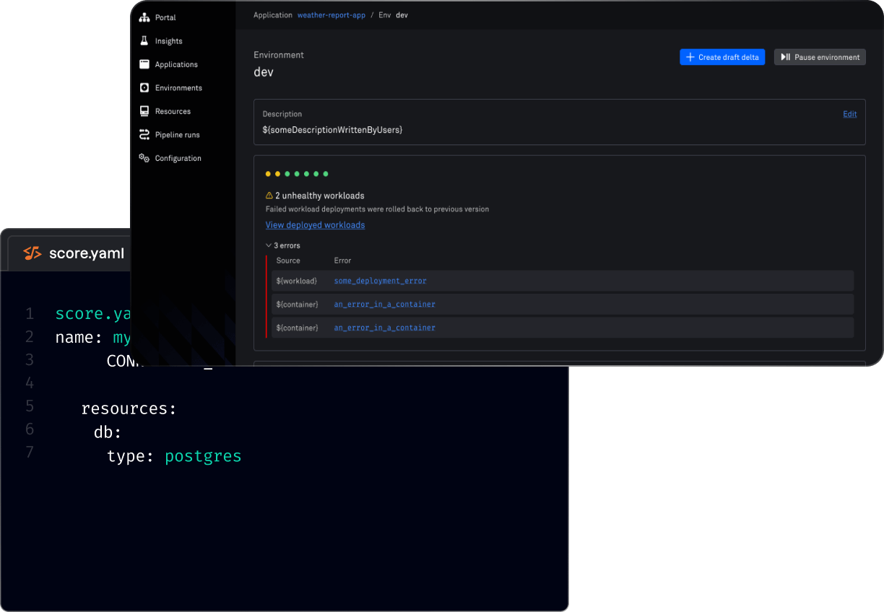The height and width of the screenshot is (612, 884).
Task: Pause the environment
Action: (x=820, y=56)
